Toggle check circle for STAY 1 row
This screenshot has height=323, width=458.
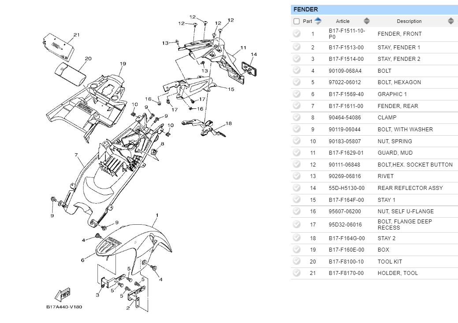(297, 200)
